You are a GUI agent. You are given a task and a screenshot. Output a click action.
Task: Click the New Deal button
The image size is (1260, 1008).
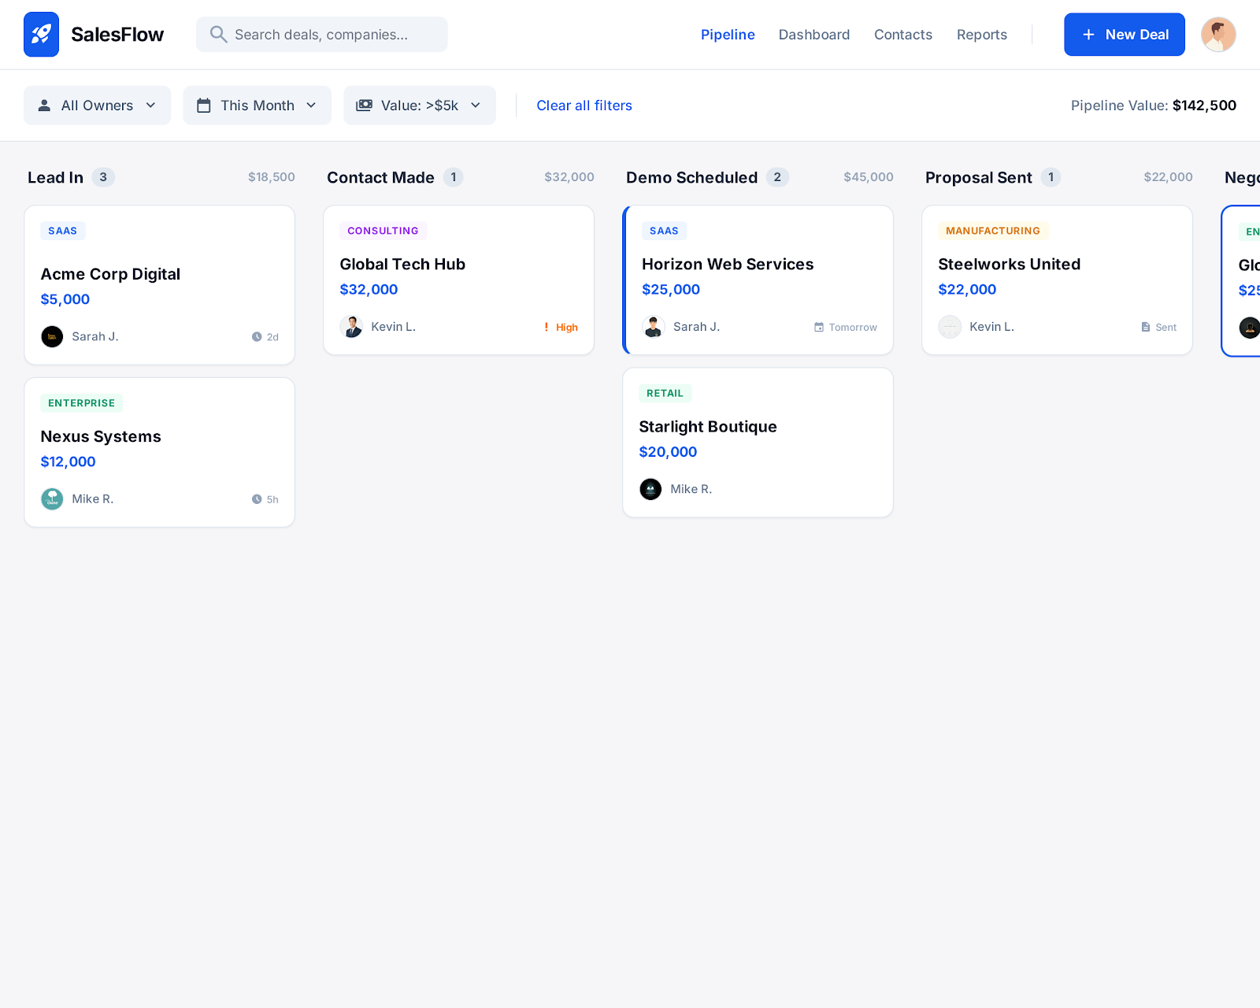click(x=1124, y=34)
